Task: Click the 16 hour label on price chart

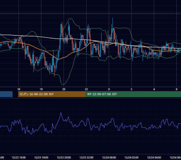Action: click(19, 89)
